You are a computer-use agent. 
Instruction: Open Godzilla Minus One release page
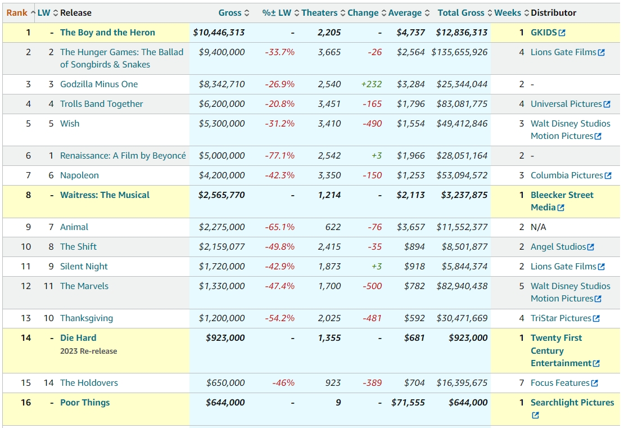tap(99, 84)
